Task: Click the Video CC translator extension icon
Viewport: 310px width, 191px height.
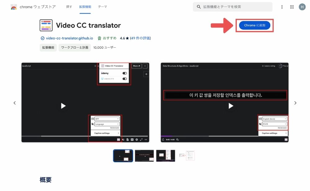Action: coord(46,25)
